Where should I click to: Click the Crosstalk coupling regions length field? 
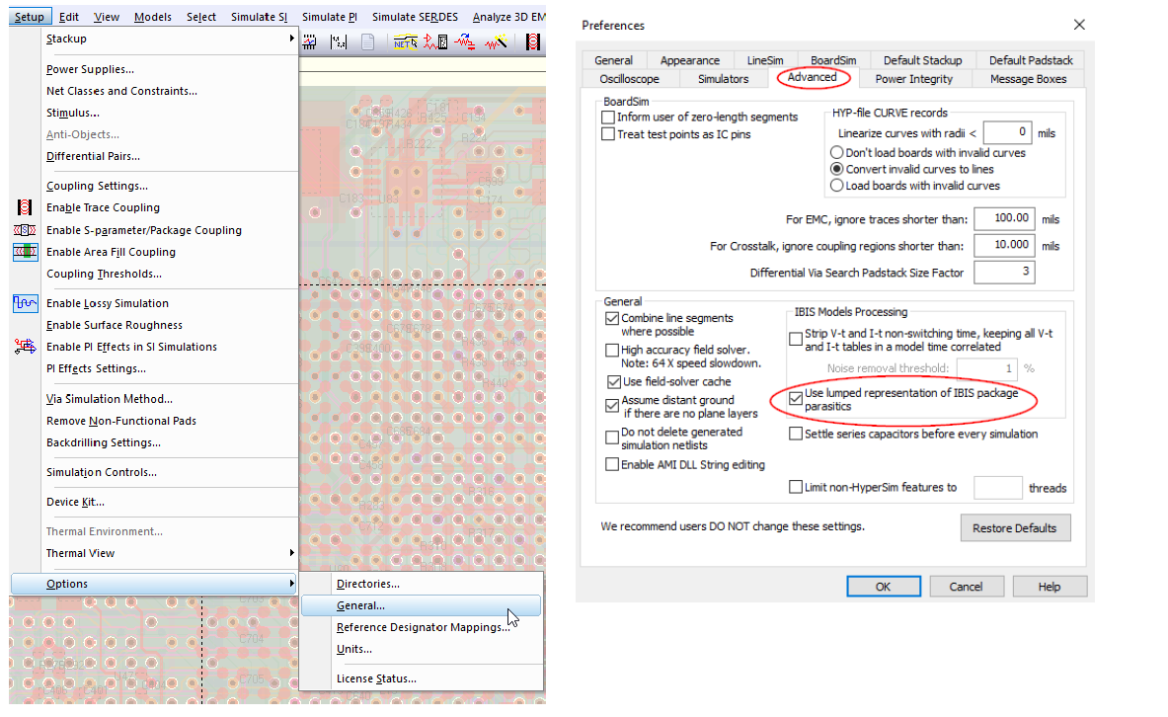(1005, 245)
